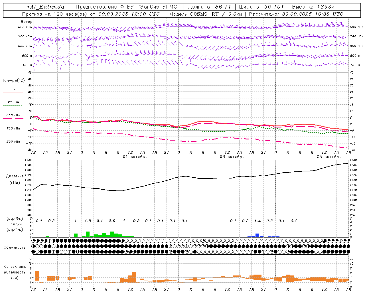
Task: Click the 01 октября date label
Action: click(135, 157)
